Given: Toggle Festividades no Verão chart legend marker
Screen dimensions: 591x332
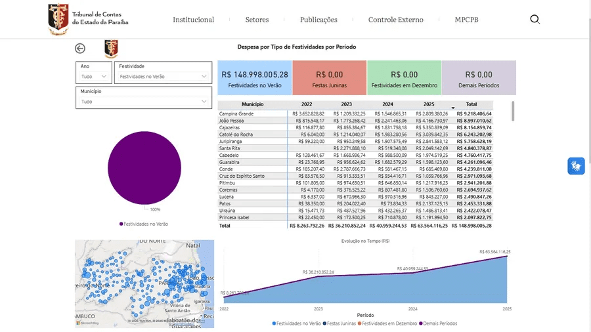Looking at the screenshot, I should click(x=121, y=224).
